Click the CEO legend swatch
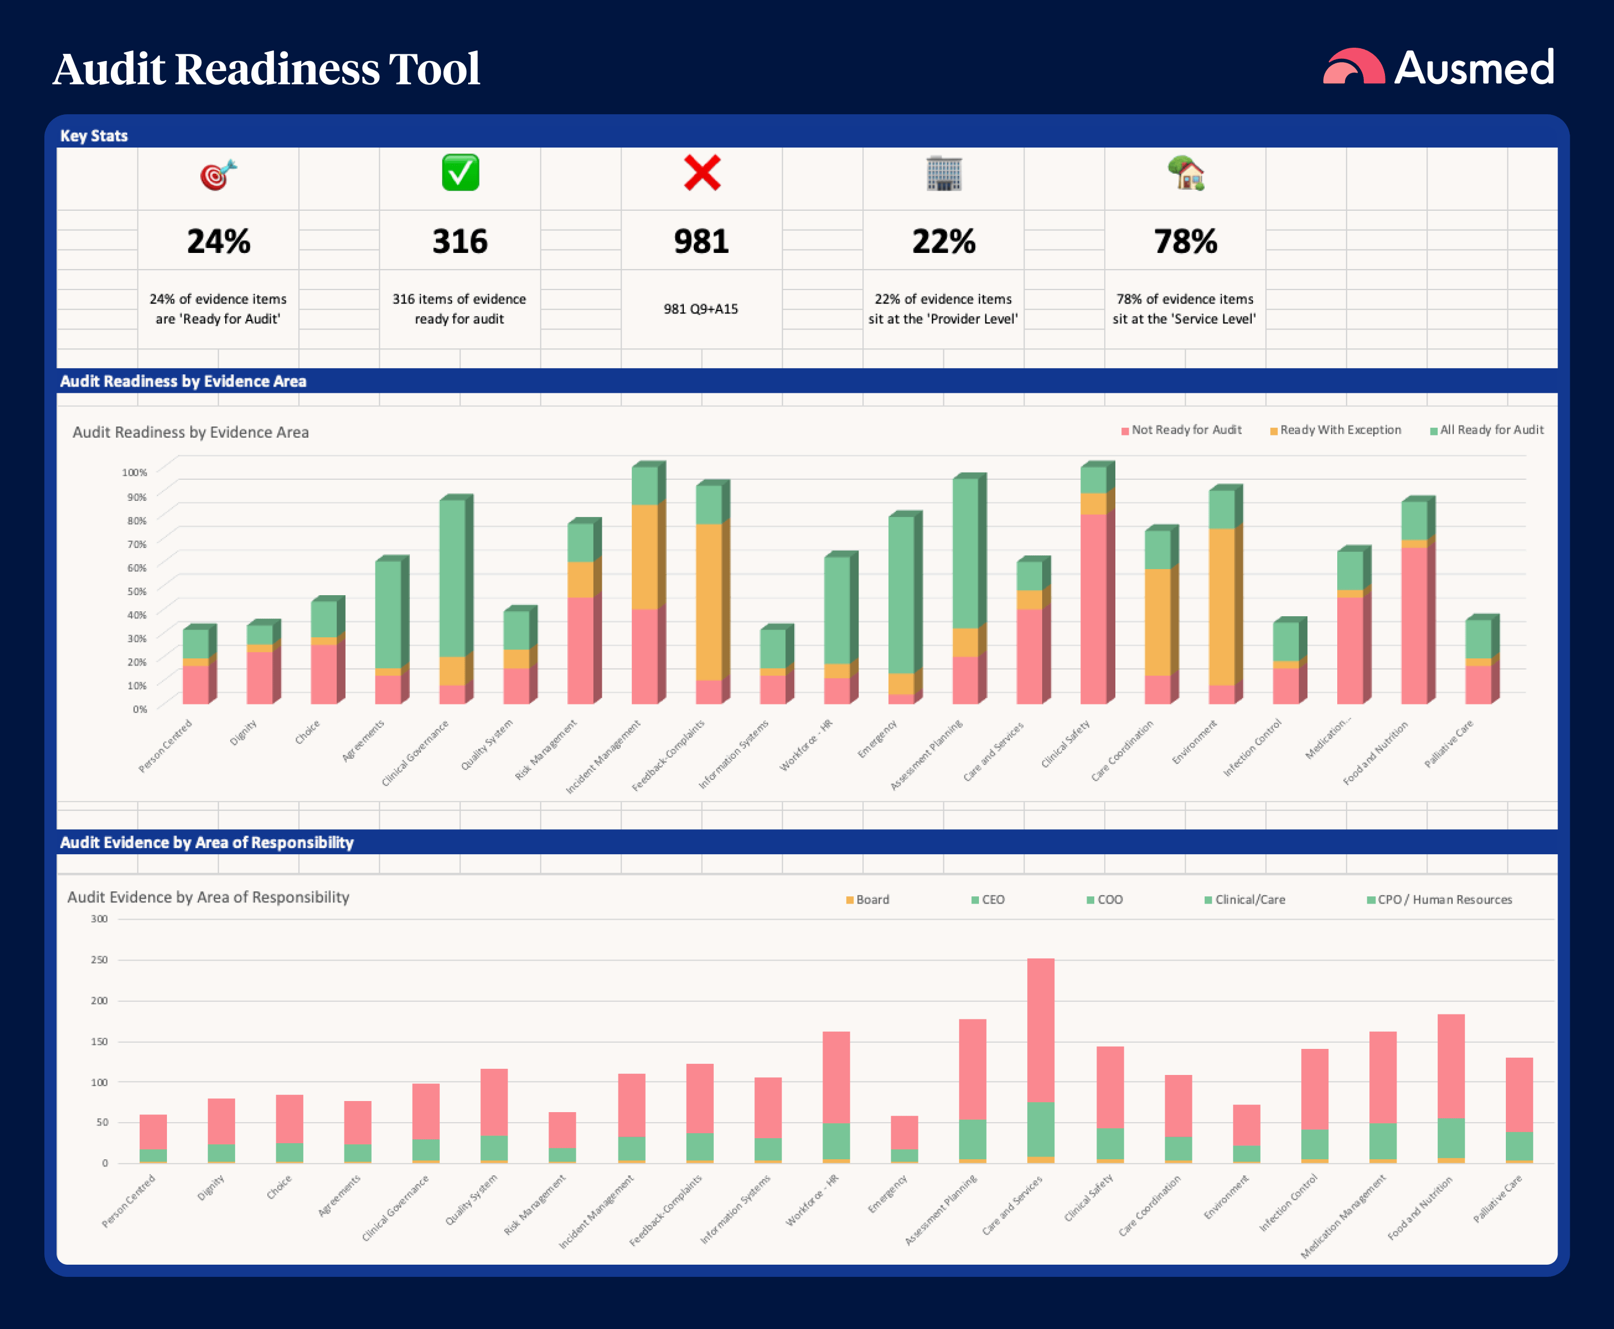This screenshot has height=1329, width=1614. click(975, 900)
